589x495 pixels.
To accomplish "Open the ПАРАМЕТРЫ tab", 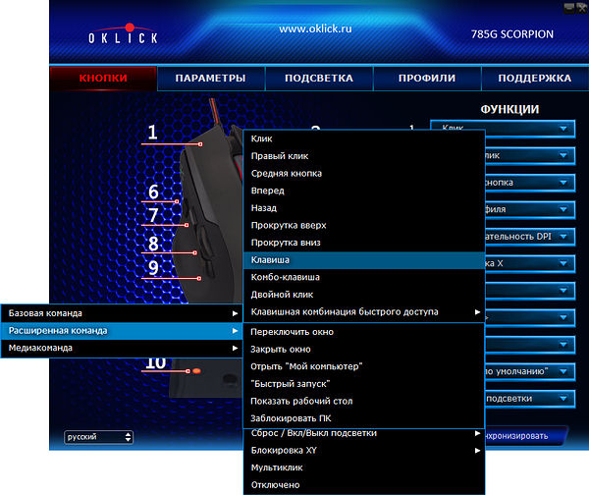I will pos(209,79).
